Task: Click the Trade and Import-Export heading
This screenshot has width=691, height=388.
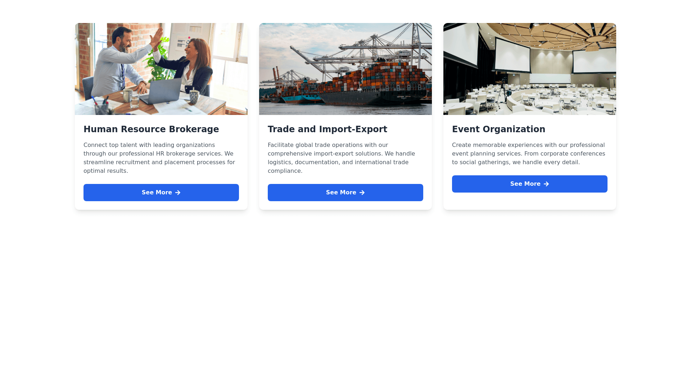Action: pyautogui.click(x=328, y=129)
